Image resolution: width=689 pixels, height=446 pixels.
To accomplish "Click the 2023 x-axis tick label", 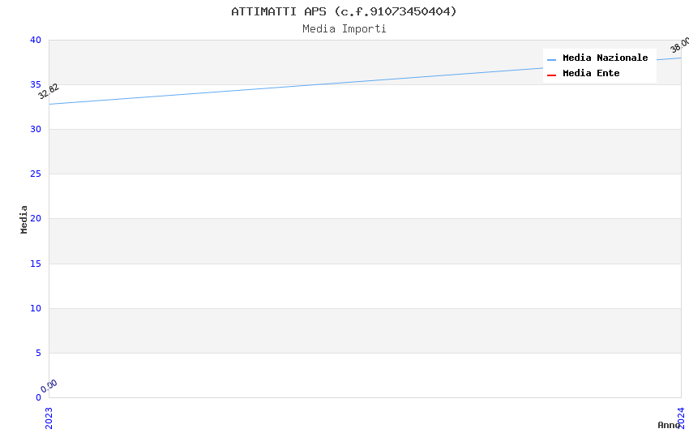I will click(x=49, y=417).
